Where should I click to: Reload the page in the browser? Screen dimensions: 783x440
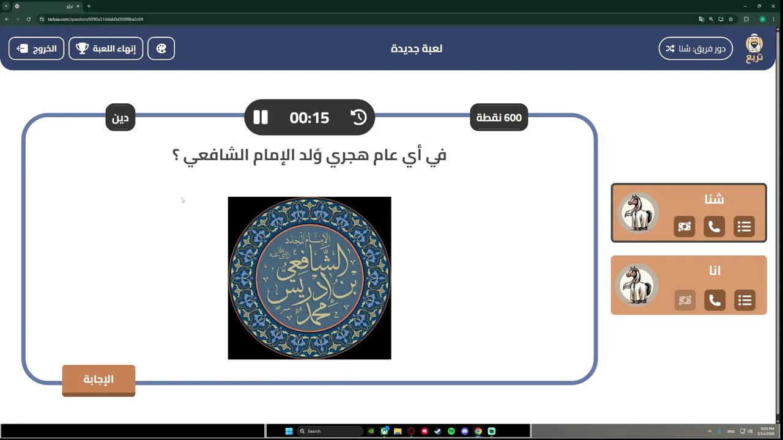pos(28,19)
